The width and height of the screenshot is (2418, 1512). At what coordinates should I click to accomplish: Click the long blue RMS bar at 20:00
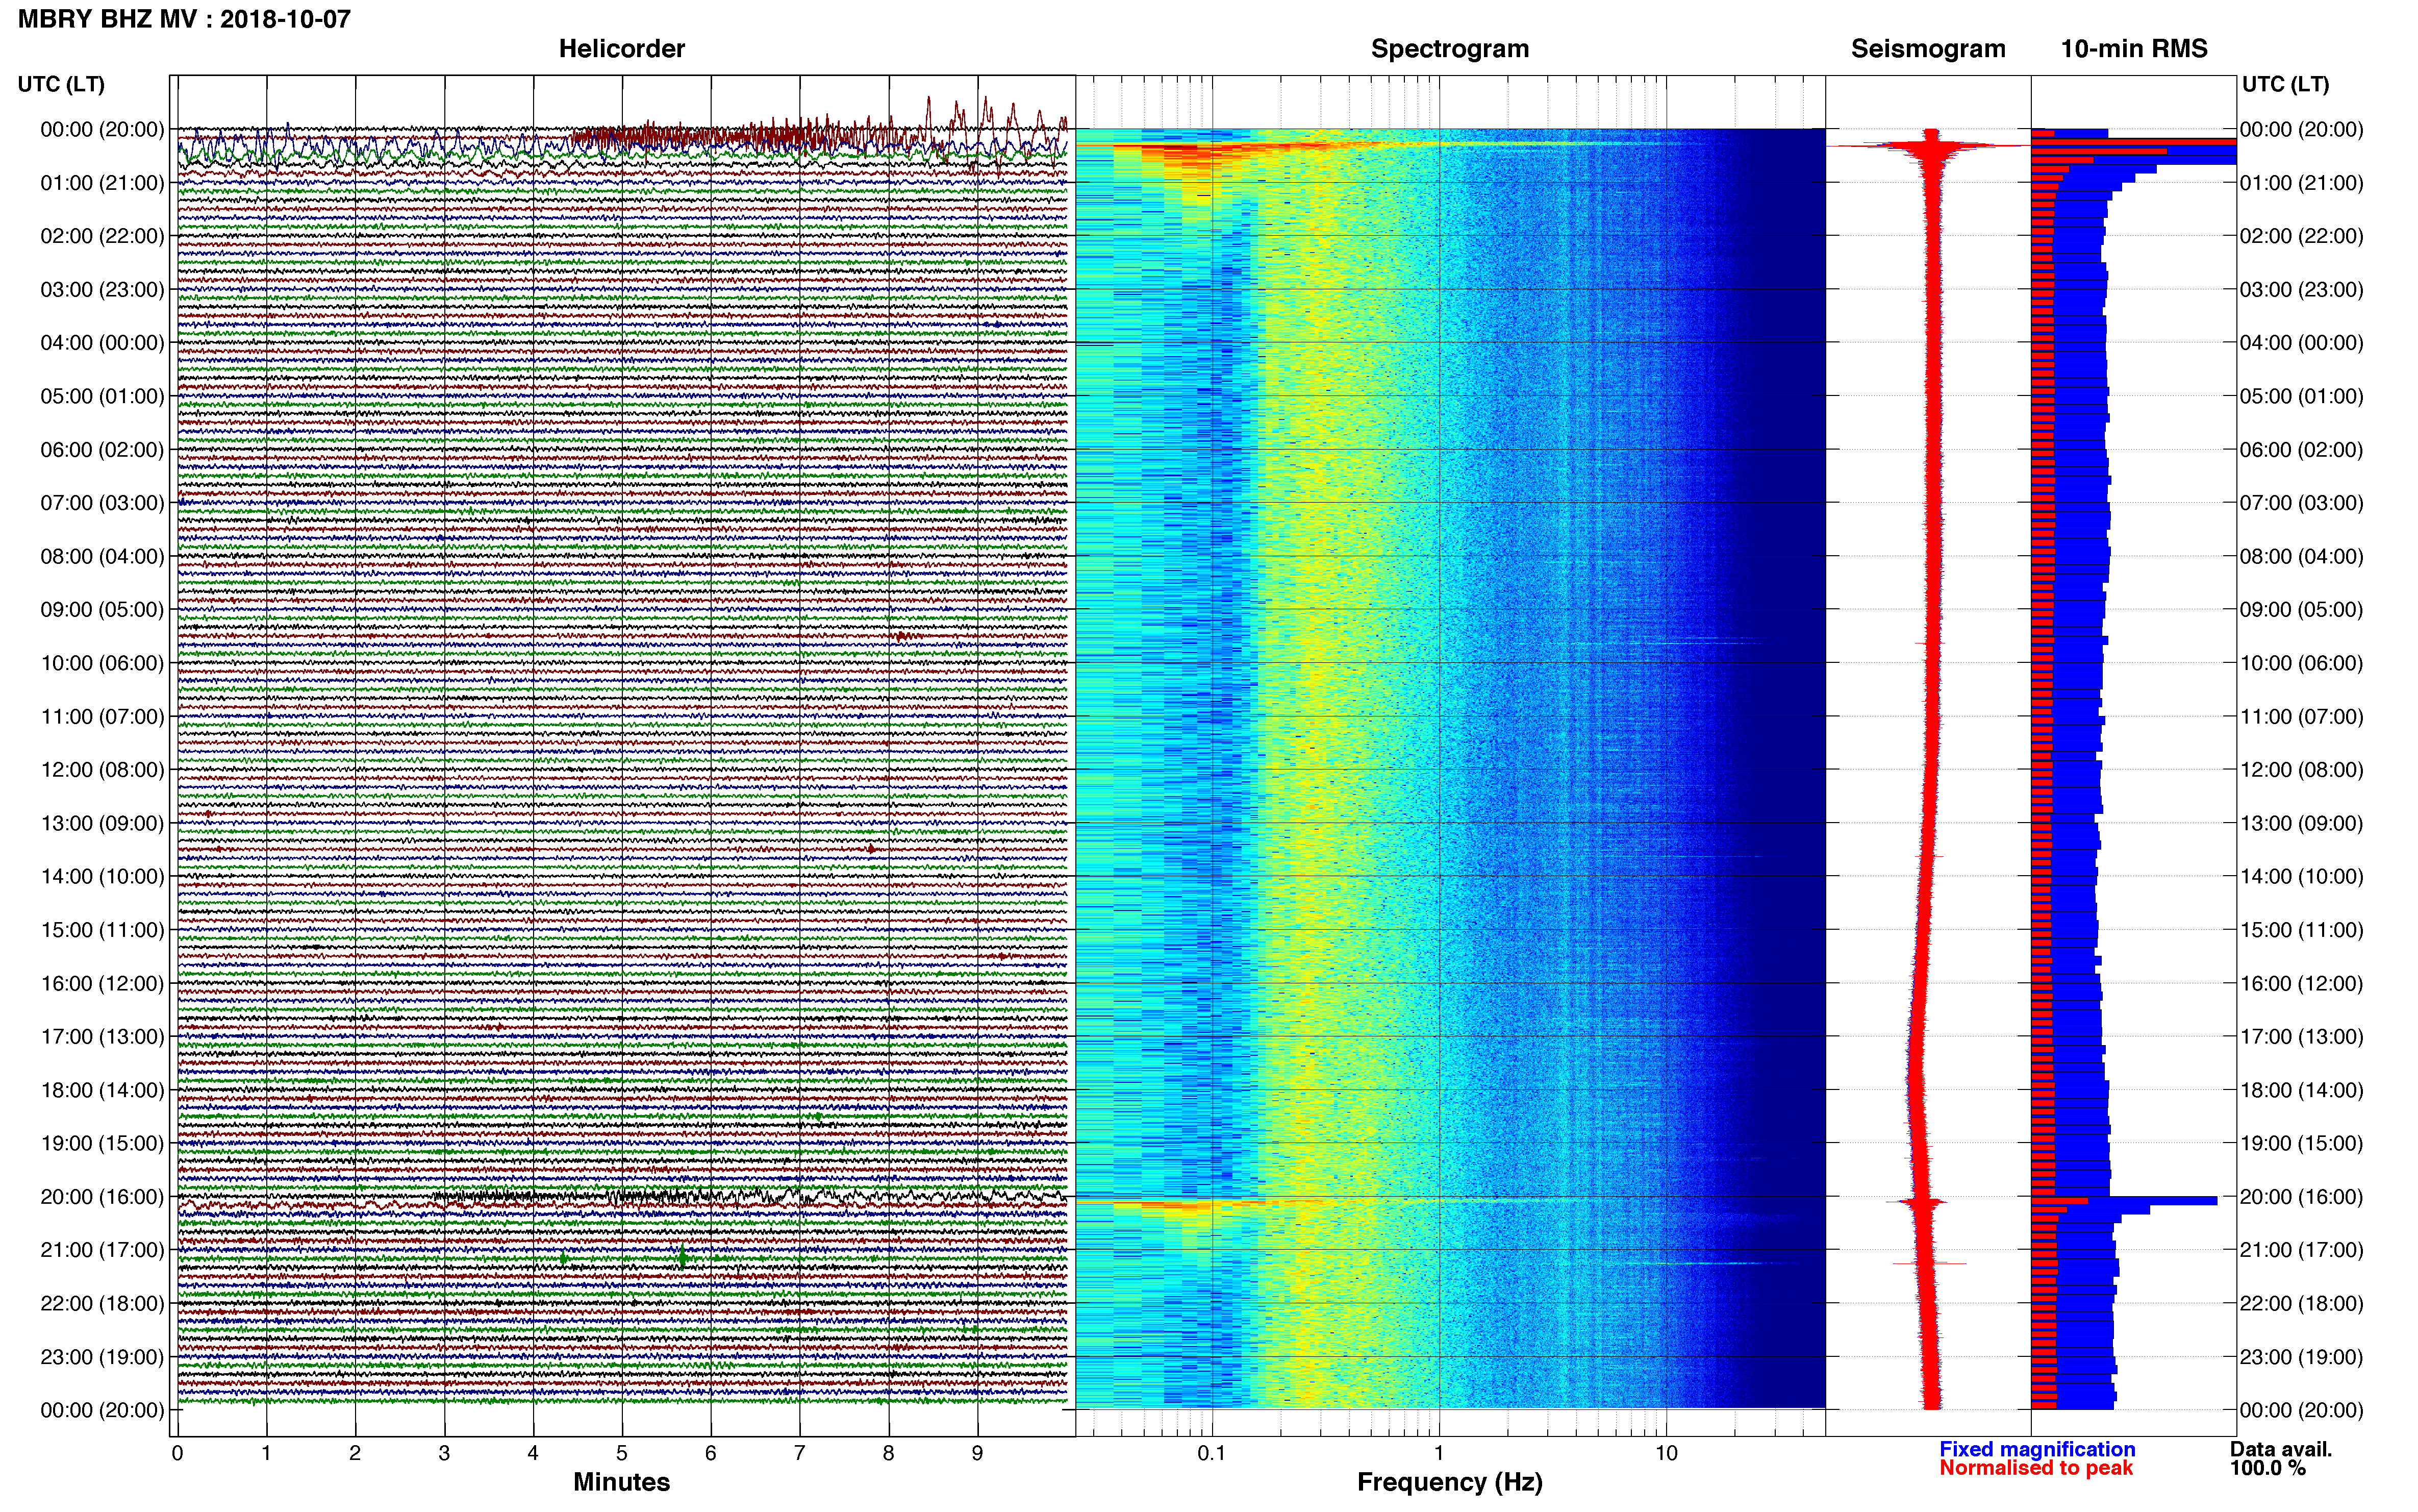tap(2124, 1200)
